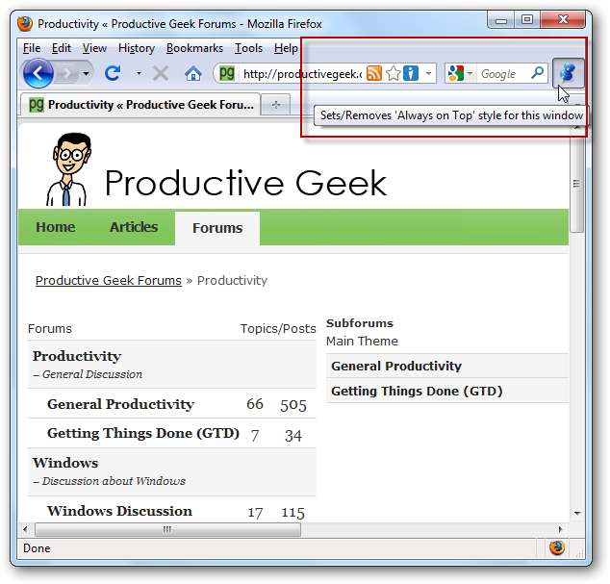
Task: Run search with the magnifier icon
Action: (x=537, y=73)
